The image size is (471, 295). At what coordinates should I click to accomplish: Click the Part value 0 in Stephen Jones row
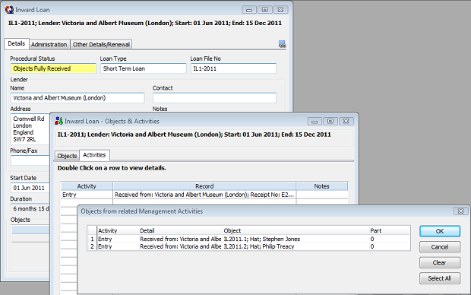[372, 239]
